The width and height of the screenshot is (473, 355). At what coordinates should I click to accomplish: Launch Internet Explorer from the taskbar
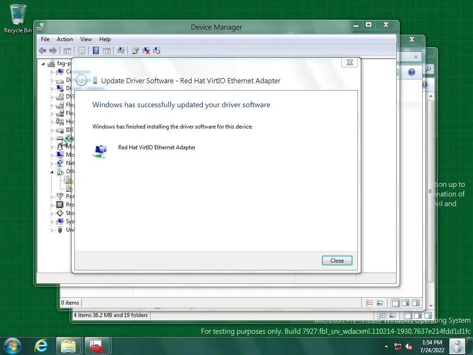pos(41,346)
